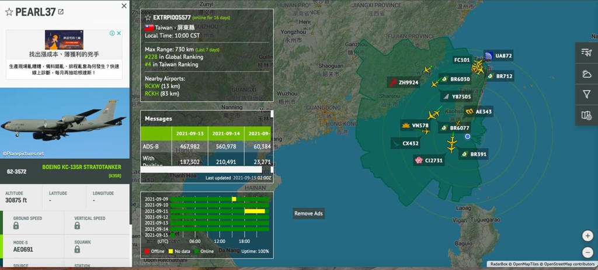This screenshot has width=598, height=270.
Task: Favorite PEARL37 with the star icon
Action: (9, 12)
